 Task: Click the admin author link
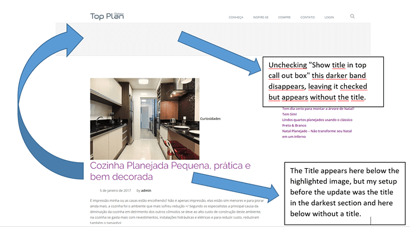click(146, 191)
